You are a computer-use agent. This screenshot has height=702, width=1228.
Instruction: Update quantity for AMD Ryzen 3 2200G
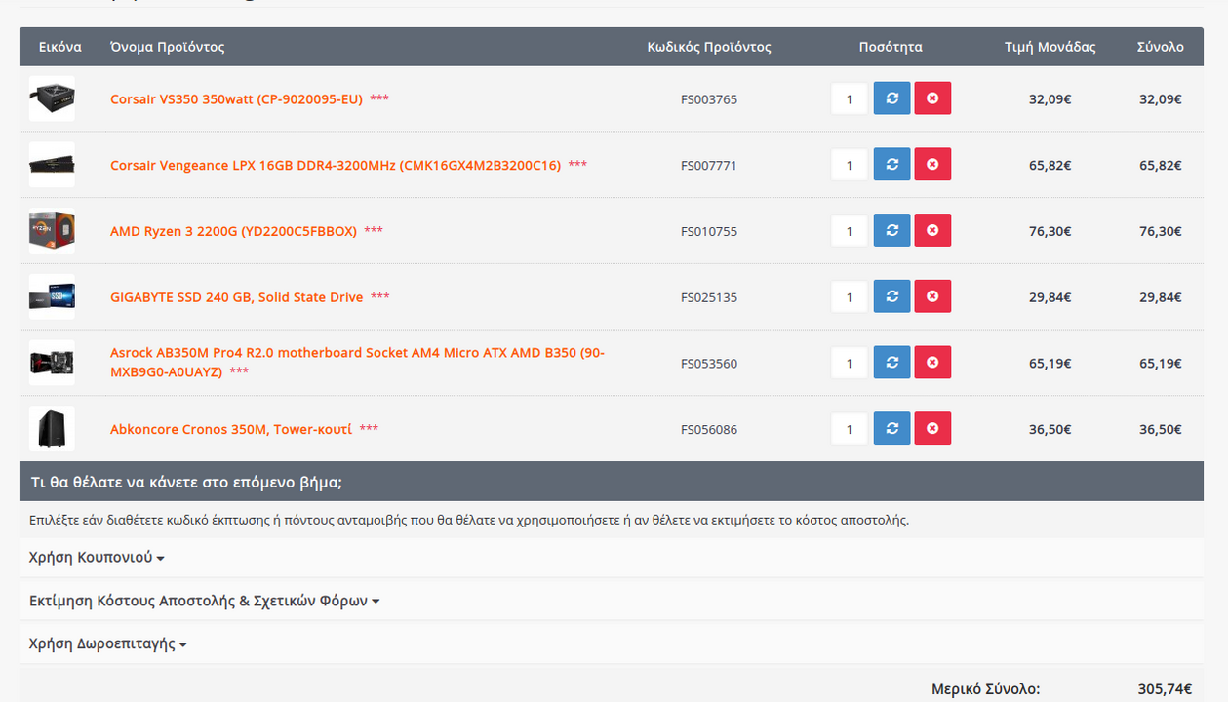click(891, 231)
